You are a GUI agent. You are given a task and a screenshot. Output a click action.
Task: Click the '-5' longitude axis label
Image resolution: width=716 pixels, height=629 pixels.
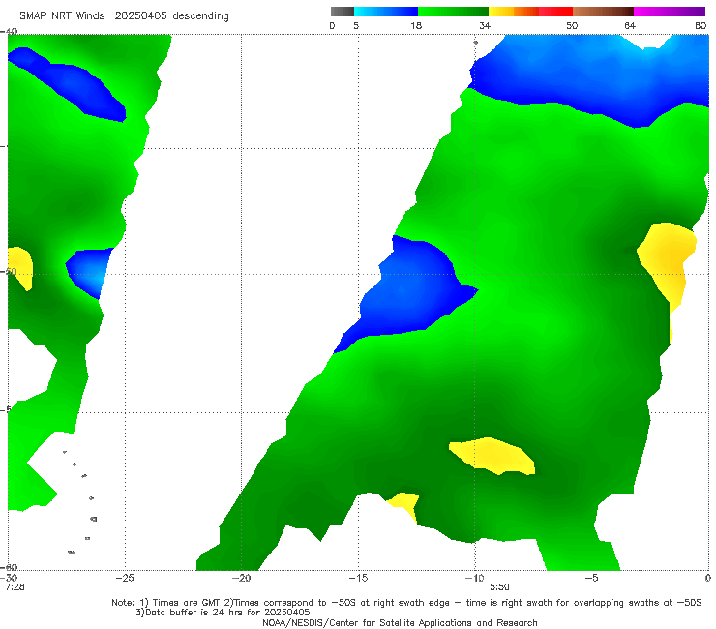pyautogui.click(x=591, y=578)
